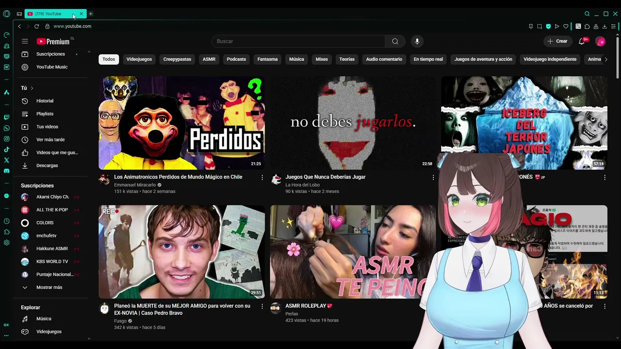Viewport: 621px width, 349px height.
Task: Click the page reload button
Action: click(x=36, y=26)
